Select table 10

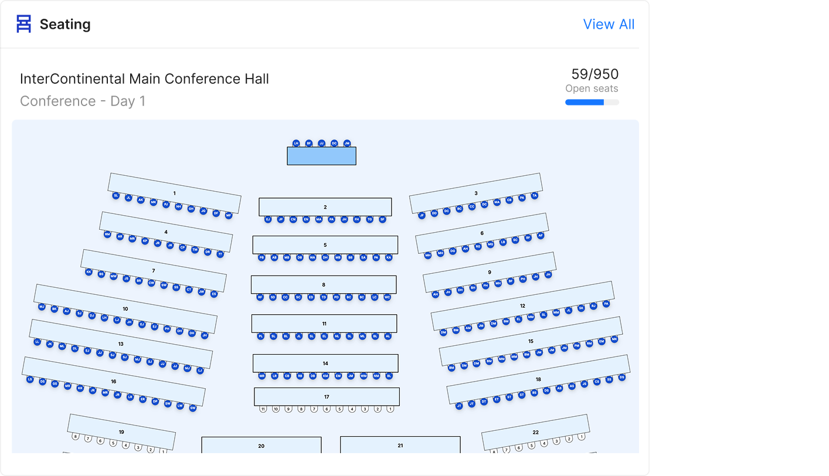125,309
